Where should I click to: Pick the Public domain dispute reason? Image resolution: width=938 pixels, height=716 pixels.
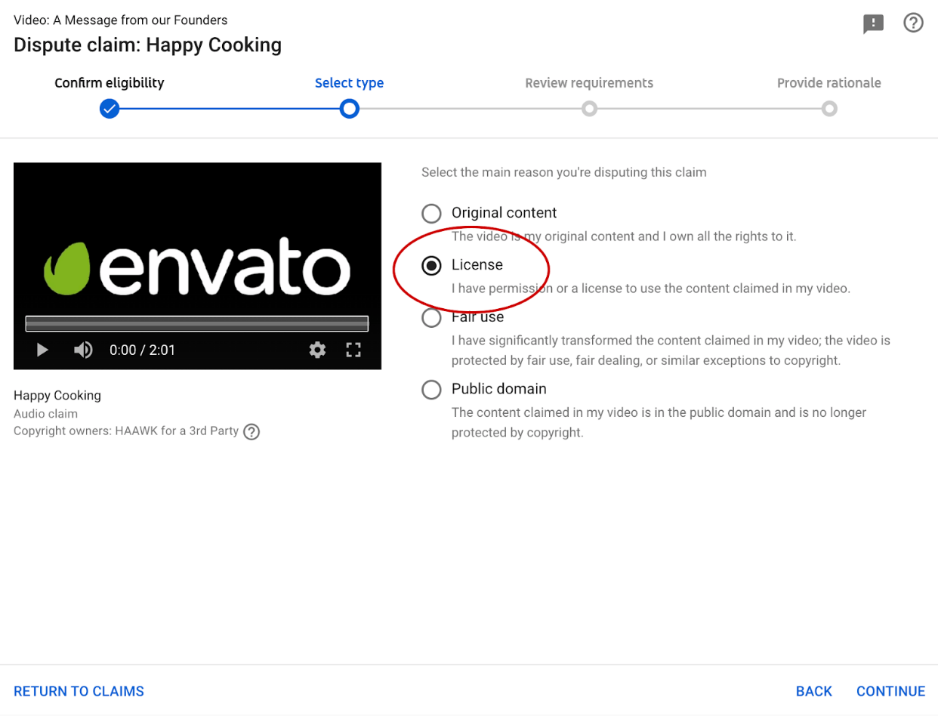point(431,390)
